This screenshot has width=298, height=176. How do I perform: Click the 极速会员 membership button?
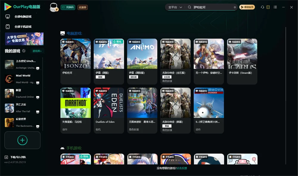click(247, 7)
